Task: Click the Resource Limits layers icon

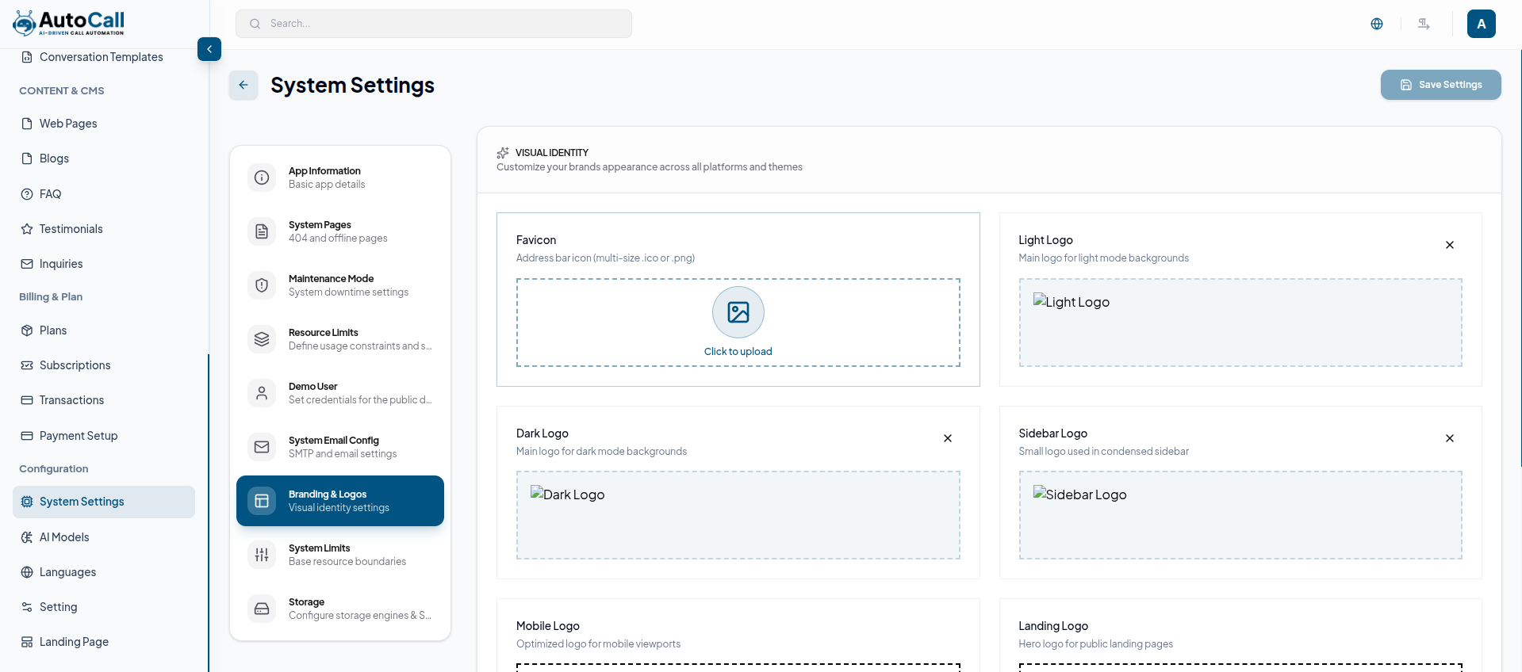Action: pyautogui.click(x=262, y=339)
